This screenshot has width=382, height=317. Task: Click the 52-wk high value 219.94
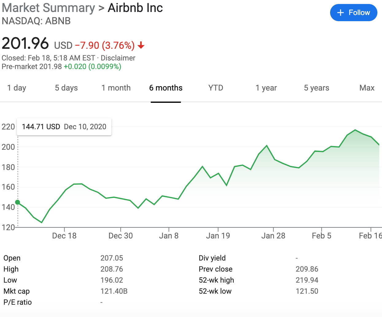click(x=307, y=280)
